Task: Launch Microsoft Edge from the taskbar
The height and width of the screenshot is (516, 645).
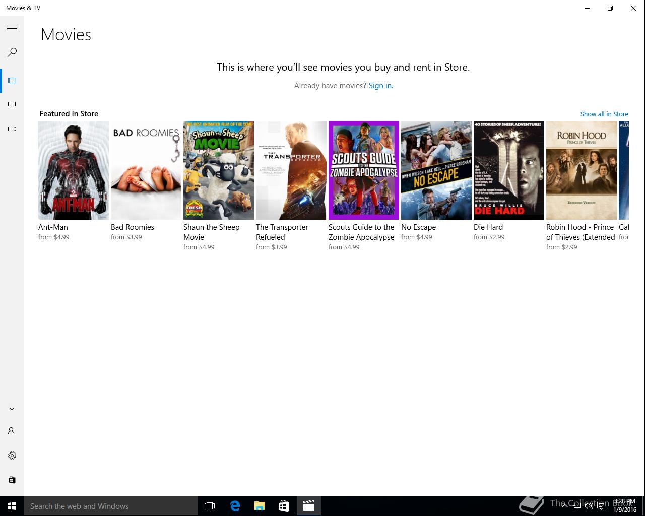Action: pyautogui.click(x=235, y=506)
